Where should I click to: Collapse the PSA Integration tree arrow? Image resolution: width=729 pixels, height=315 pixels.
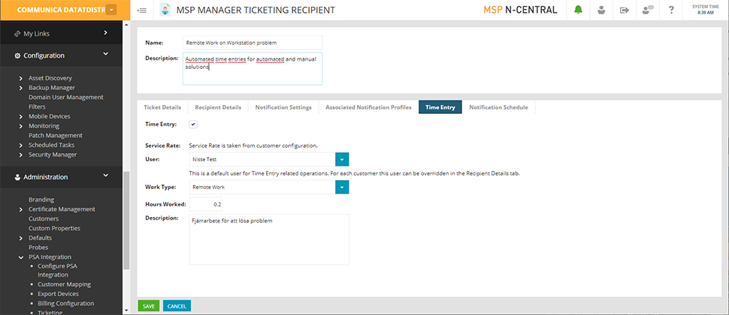tap(21, 257)
